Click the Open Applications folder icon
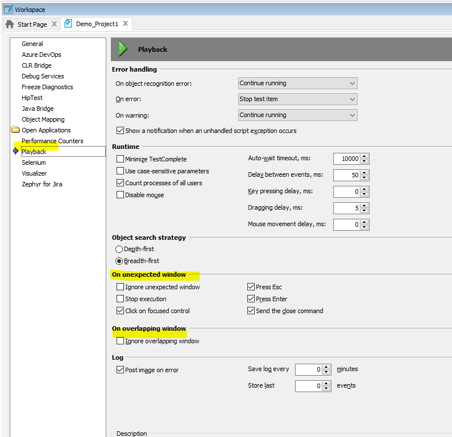Viewport: 452px width, 437px height. [15, 130]
